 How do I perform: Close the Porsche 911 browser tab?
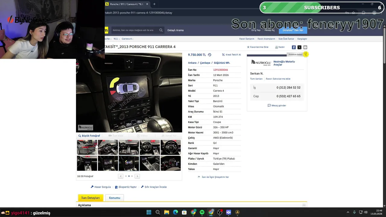pyautogui.click(x=147, y=4)
